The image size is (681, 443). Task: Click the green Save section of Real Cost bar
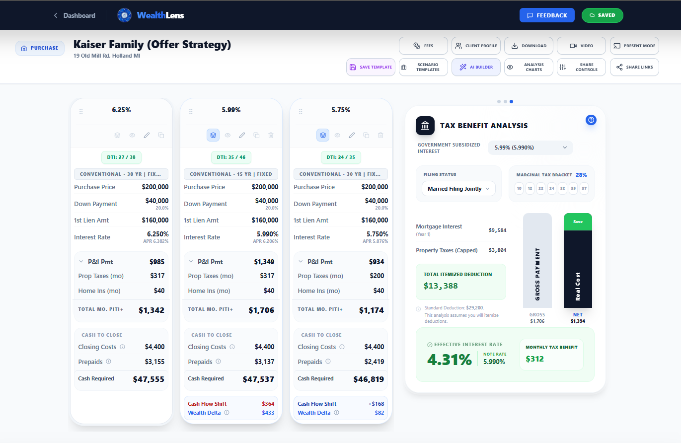click(578, 221)
